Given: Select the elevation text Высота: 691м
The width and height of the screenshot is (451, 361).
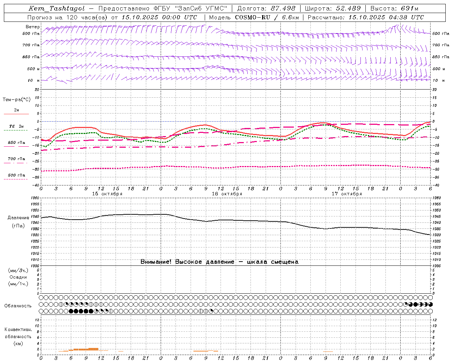Looking at the screenshot, I should point(394,8).
